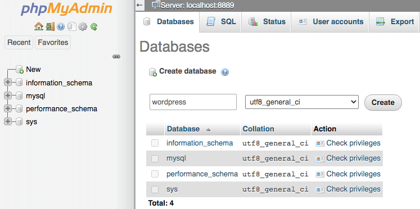Collapse navigation panel with left arrow

click(x=139, y=5)
